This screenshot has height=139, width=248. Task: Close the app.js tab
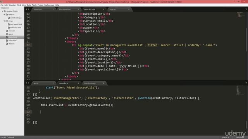click(53, 83)
